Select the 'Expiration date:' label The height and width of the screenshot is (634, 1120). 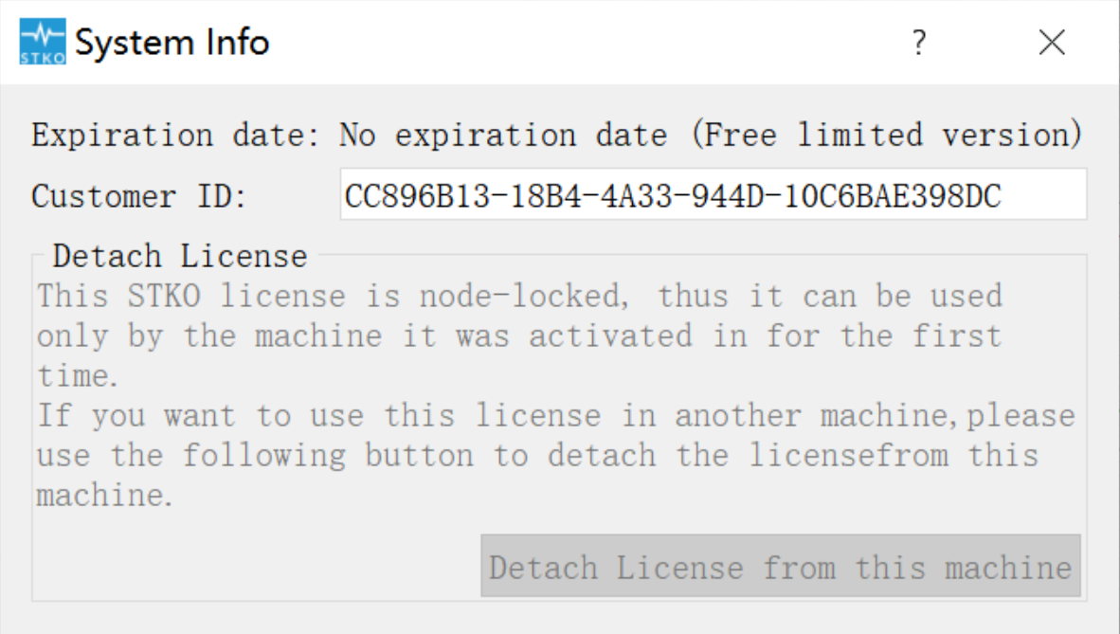pyautogui.click(x=175, y=136)
